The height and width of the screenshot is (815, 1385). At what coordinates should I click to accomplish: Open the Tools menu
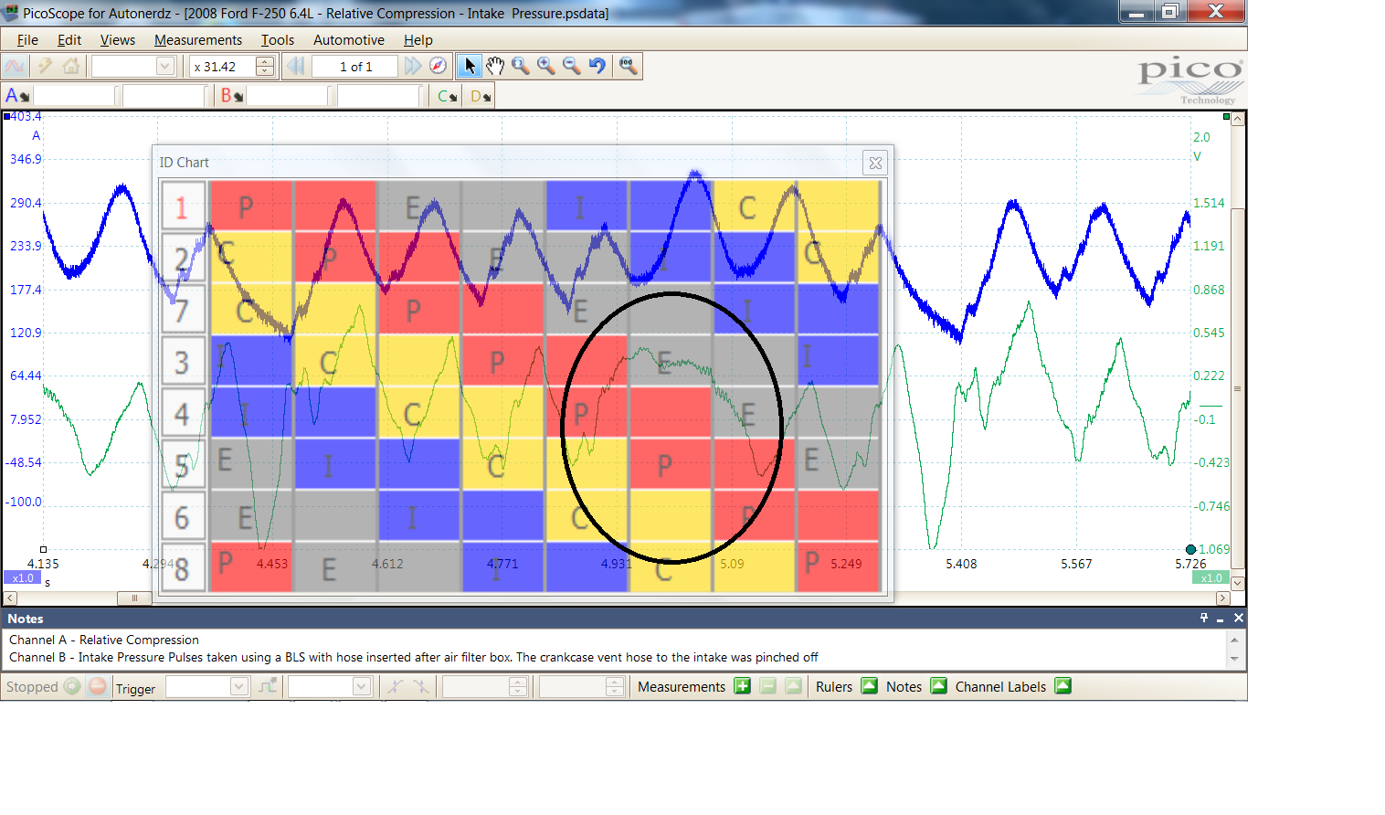(278, 40)
